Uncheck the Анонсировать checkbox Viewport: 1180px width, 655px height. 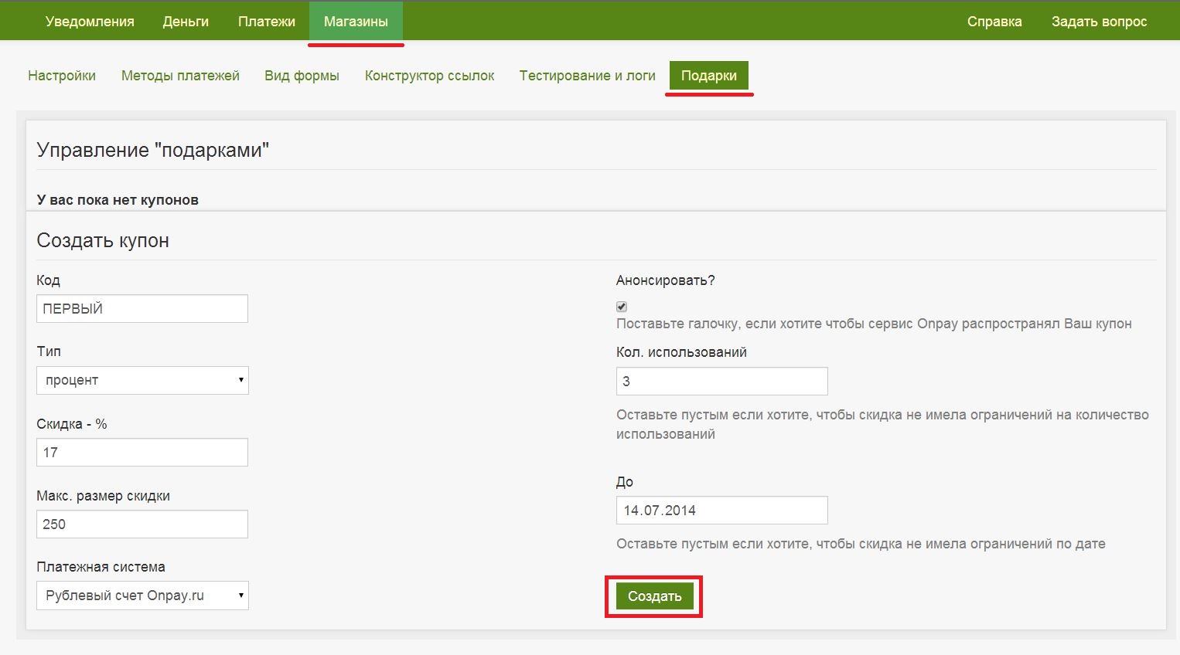pyautogui.click(x=622, y=307)
